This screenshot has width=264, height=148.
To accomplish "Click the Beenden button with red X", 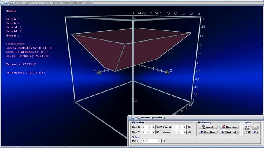I will 229,127.
